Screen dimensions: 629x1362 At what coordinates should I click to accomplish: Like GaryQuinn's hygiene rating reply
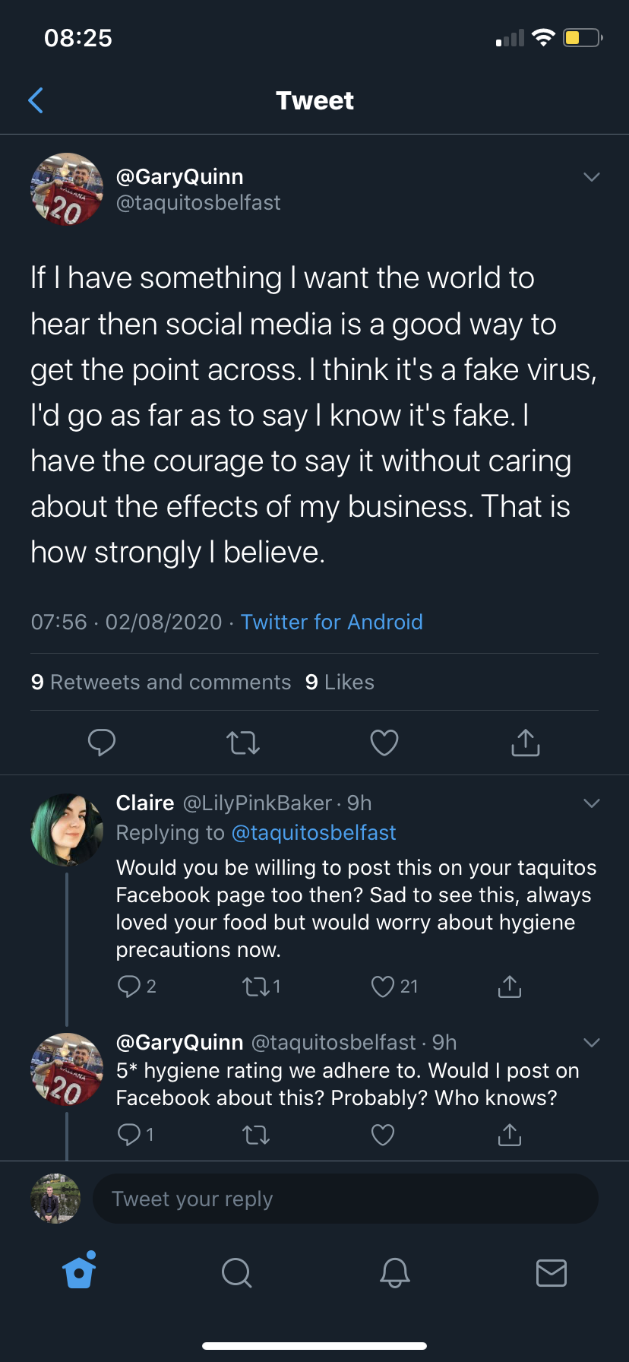point(383,1135)
